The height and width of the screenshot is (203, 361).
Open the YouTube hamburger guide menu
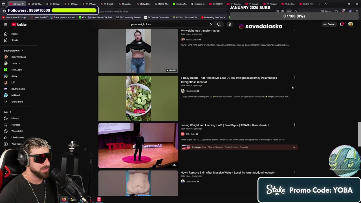(x=6, y=25)
